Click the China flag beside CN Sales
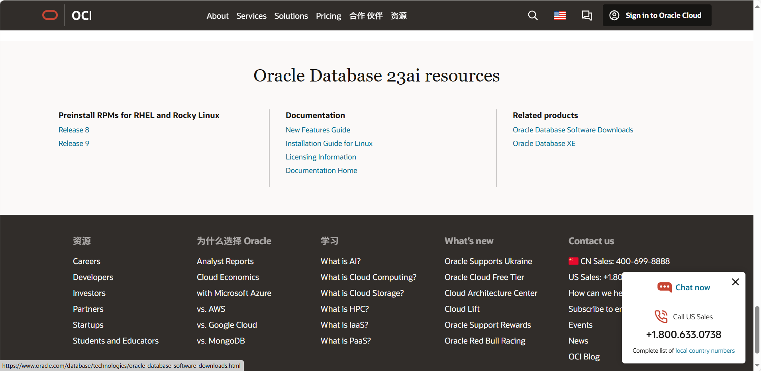 (x=573, y=261)
